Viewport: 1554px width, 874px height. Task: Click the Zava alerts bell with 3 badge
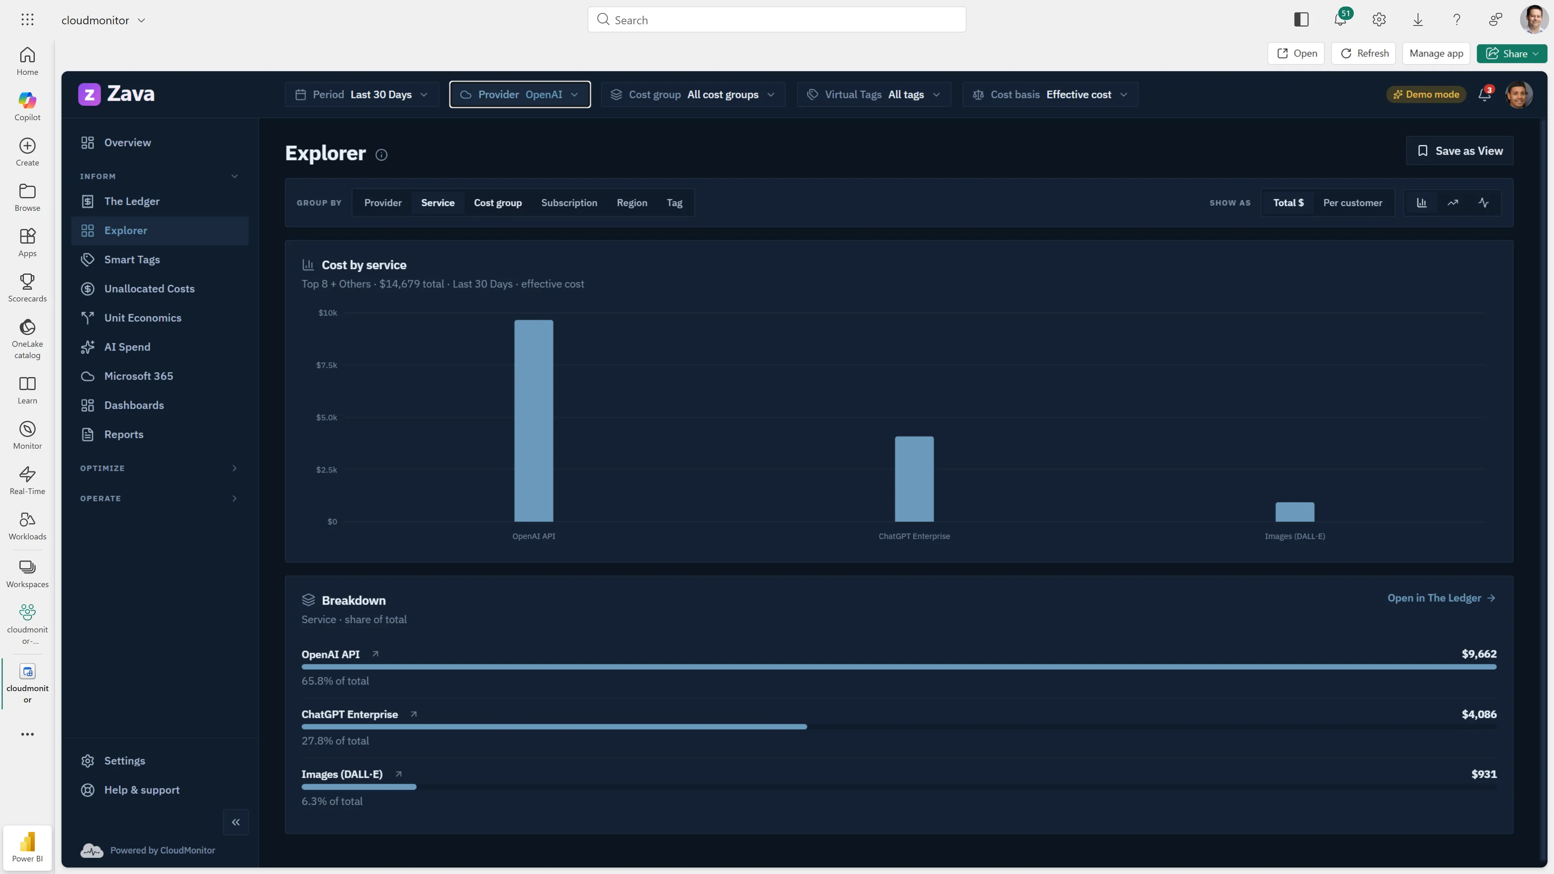tap(1485, 95)
